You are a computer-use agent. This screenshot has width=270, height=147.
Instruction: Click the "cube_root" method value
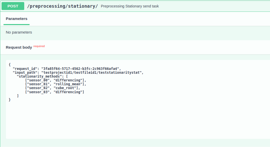pyautogui.click(x=66, y=88)
